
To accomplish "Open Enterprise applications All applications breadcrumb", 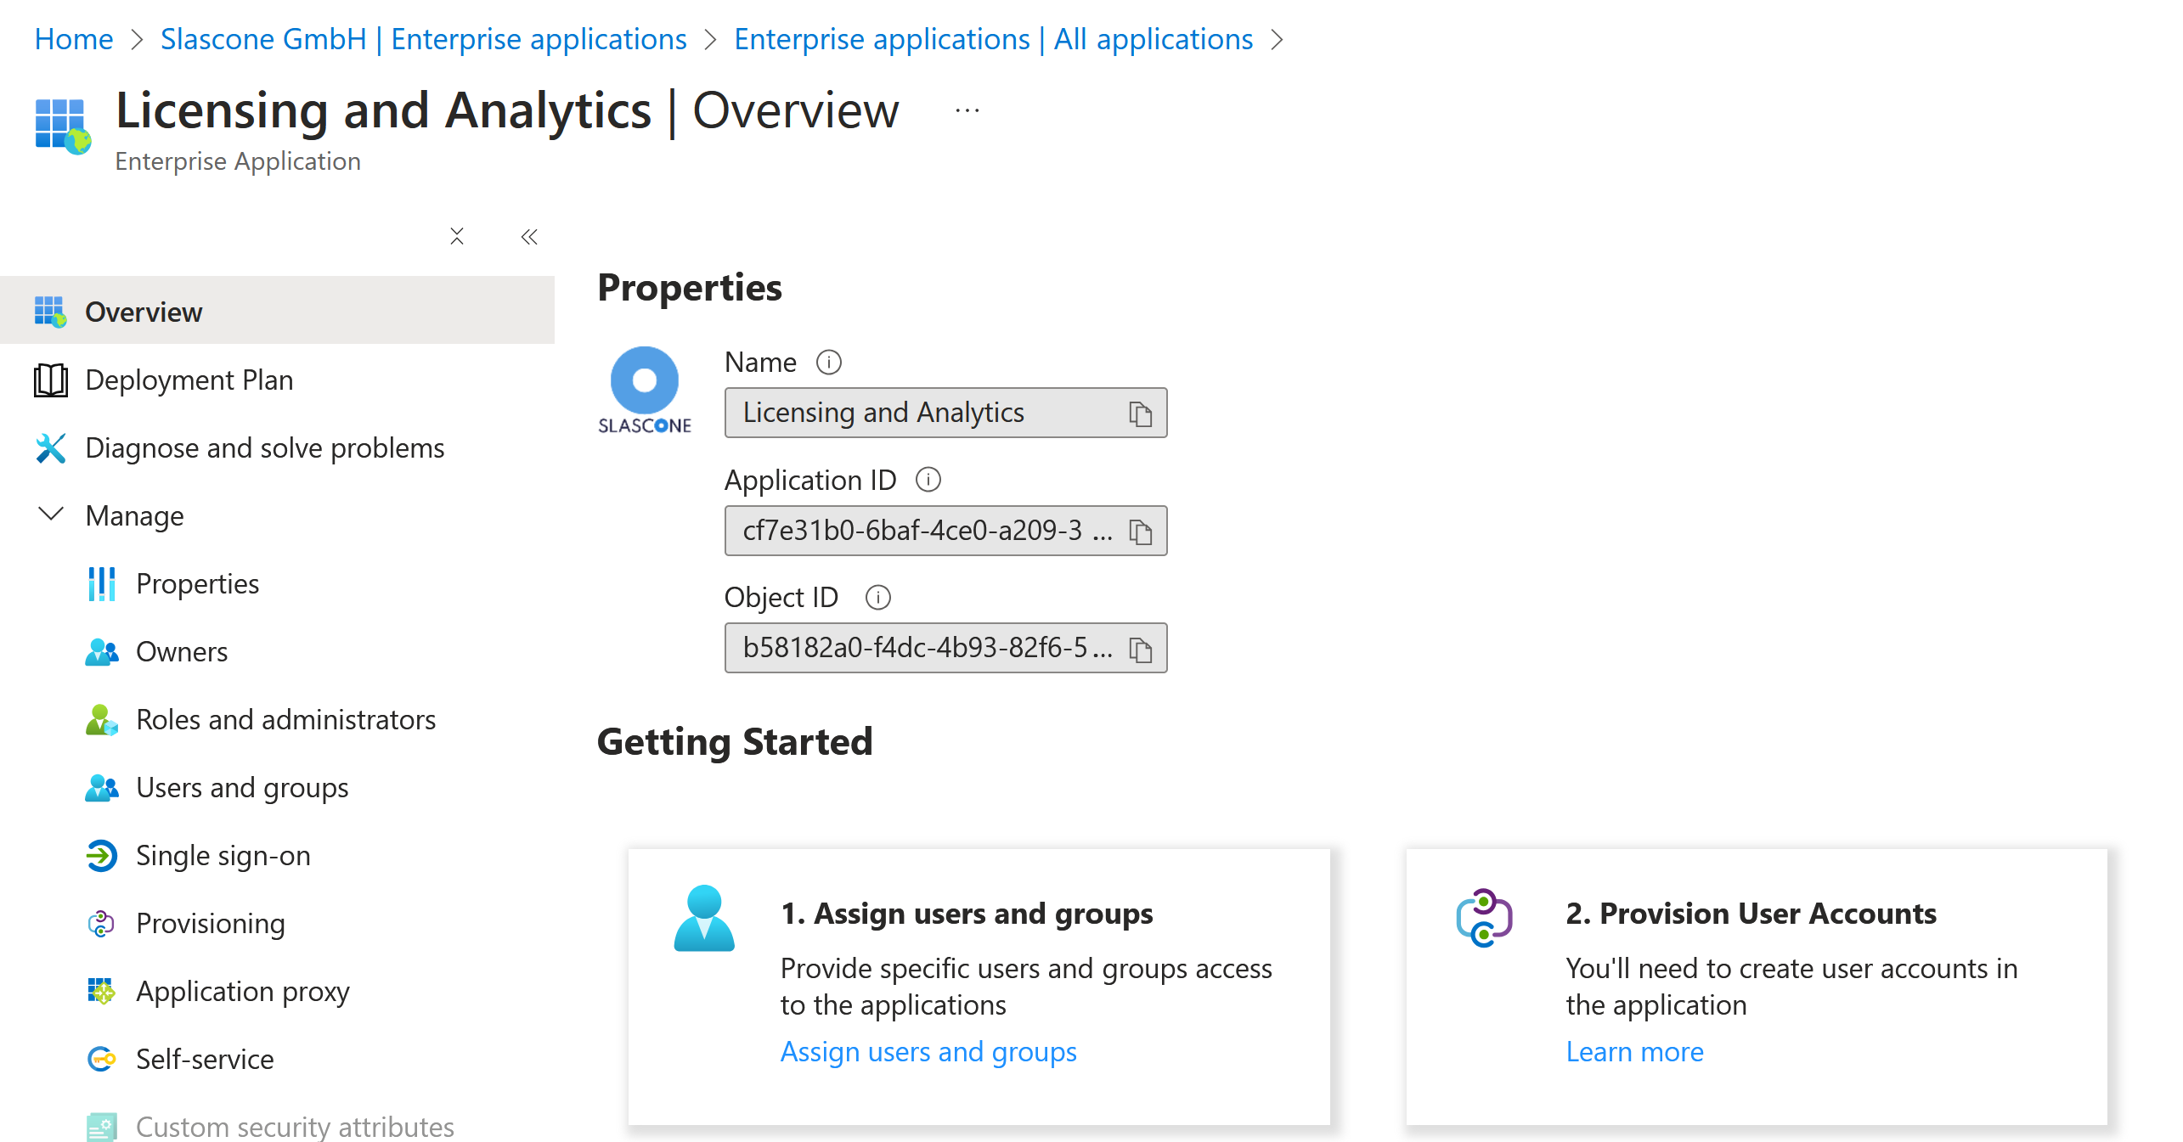I will point(993,39).
